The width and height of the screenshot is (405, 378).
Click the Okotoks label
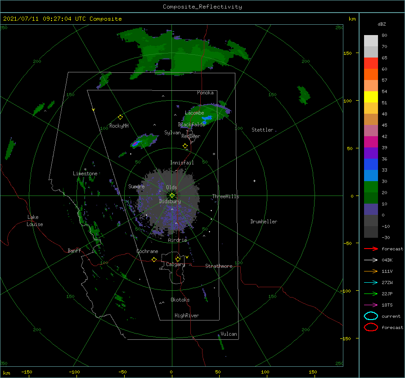(x=180, y=300)
